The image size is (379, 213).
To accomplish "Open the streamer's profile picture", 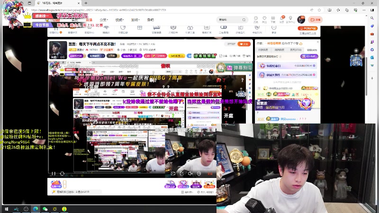I will [x=58, y=50].
